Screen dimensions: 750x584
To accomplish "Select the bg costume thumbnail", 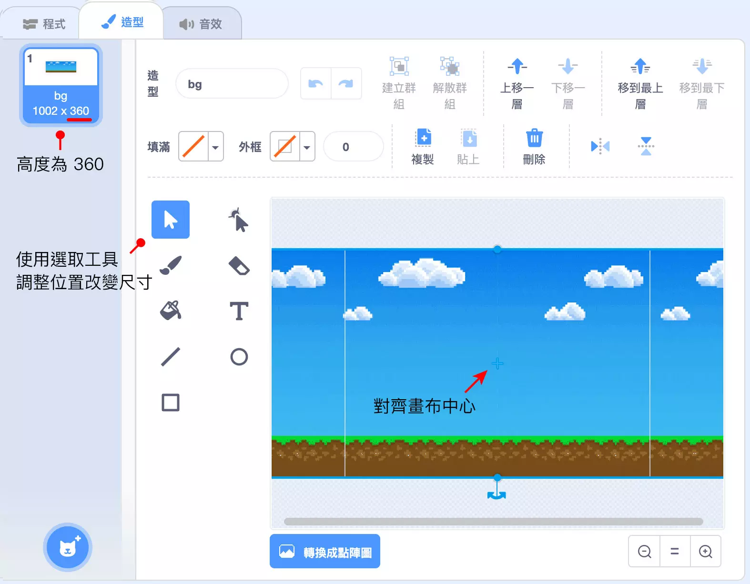I will (x=61, y=85).
